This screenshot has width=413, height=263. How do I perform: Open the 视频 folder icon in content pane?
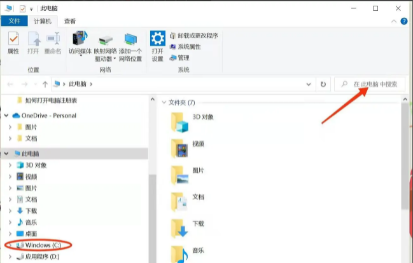(x=181, y=149)
